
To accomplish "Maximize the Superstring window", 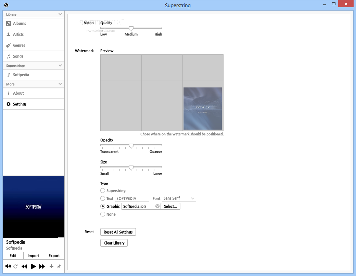I will 334,4.
